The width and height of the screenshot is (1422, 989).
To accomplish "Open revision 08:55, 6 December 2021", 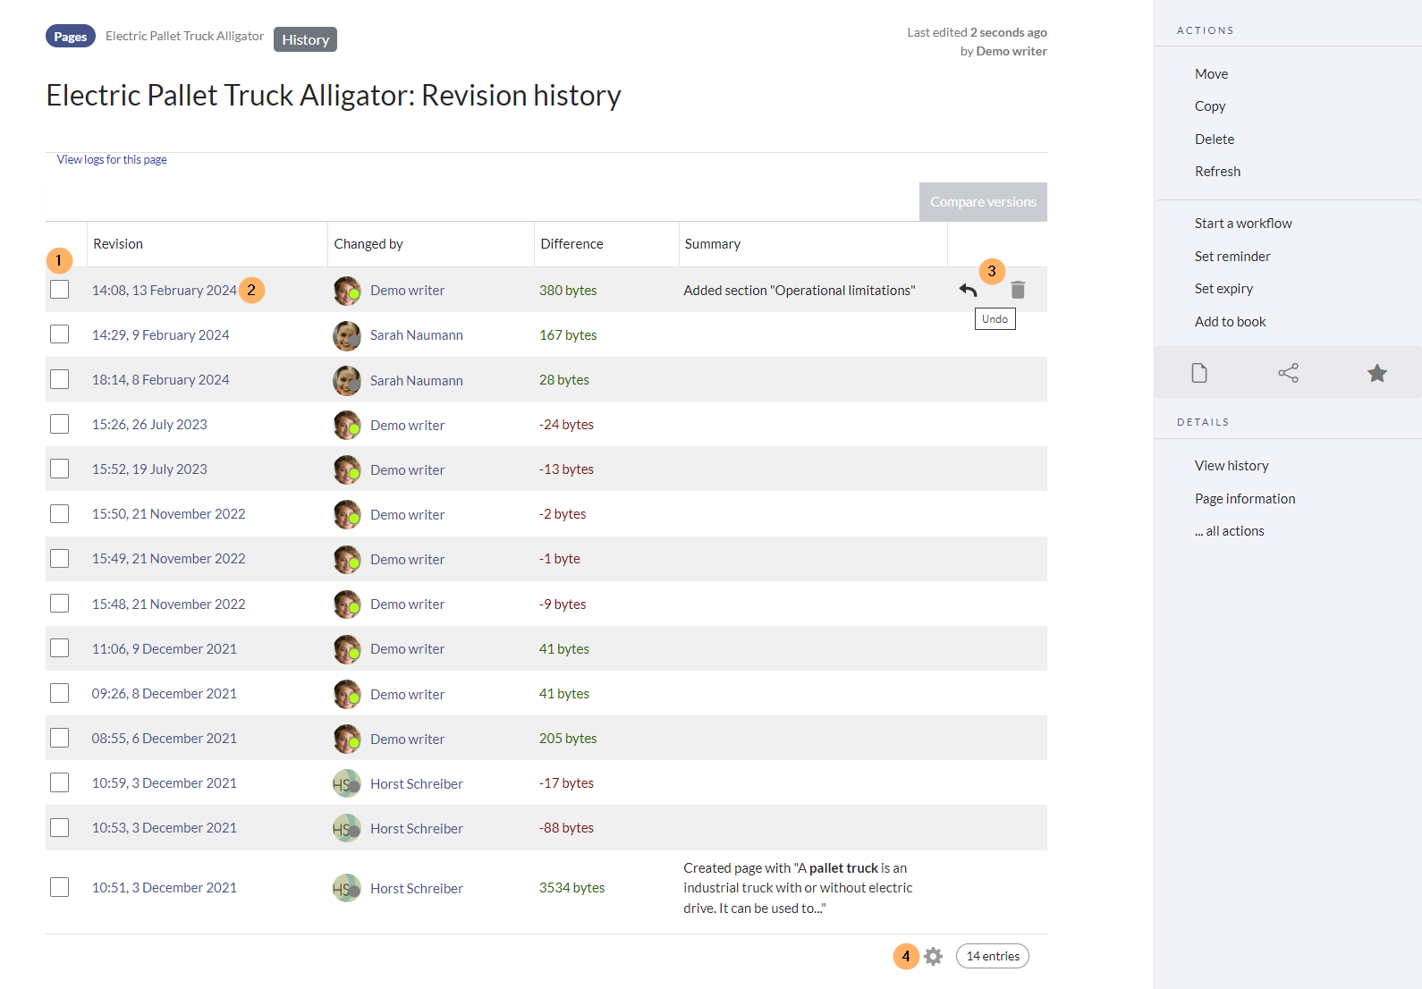I will click(x=165, y=738).
